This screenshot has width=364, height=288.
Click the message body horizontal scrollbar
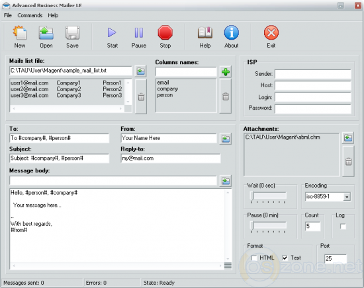coord(116,266)
